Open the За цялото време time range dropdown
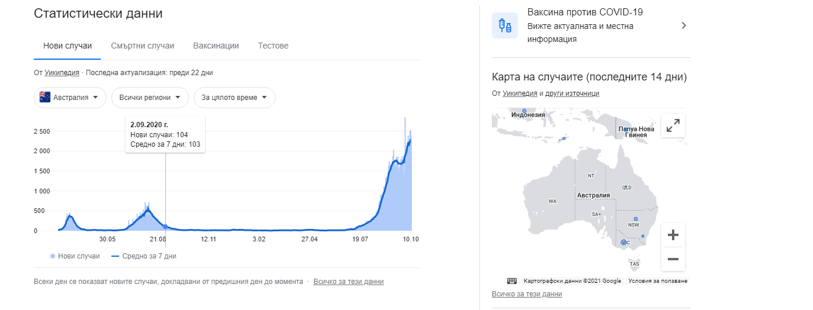This screenshot has height=310, width=813. pyautogui.click(x=234, y=98)
